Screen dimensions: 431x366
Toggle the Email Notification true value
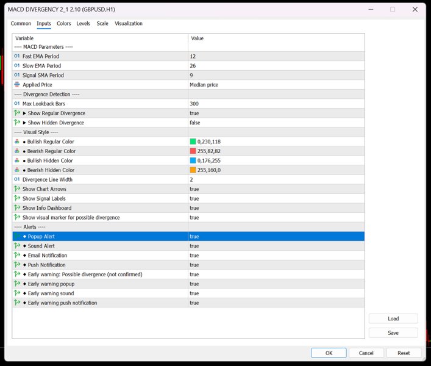[x=276, y=256]
